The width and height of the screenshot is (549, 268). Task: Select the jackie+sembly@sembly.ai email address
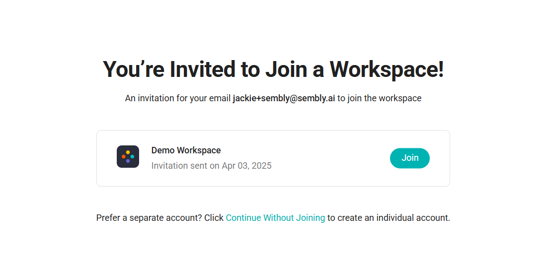coord(284,98)
